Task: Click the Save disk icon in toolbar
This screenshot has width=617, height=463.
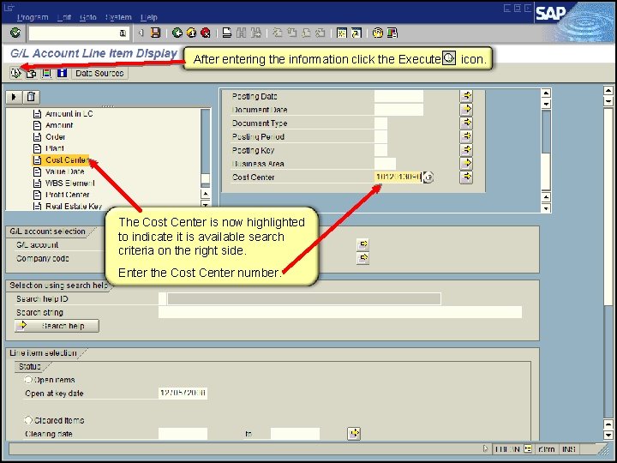Action: (156, 33)
